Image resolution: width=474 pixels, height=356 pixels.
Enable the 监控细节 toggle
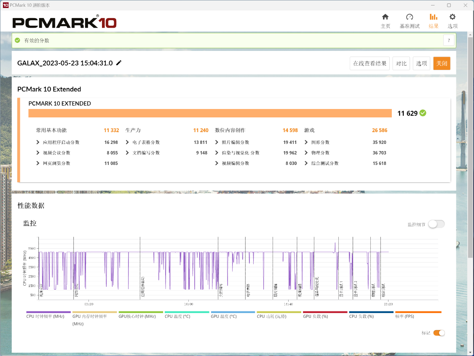point(437,224)
